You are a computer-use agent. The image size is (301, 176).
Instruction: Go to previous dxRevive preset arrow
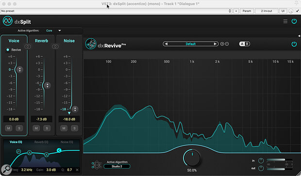coord(166,44)
